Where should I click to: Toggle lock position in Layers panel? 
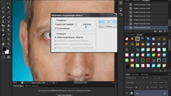click(144, 87)
